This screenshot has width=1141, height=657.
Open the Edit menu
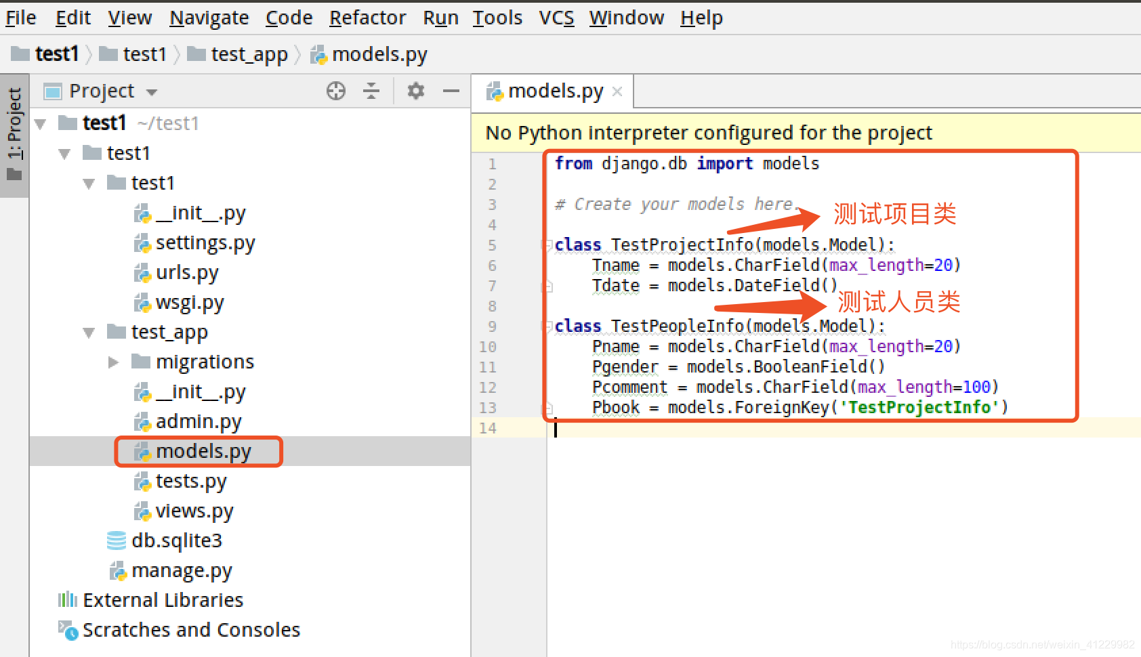point(72,18)
